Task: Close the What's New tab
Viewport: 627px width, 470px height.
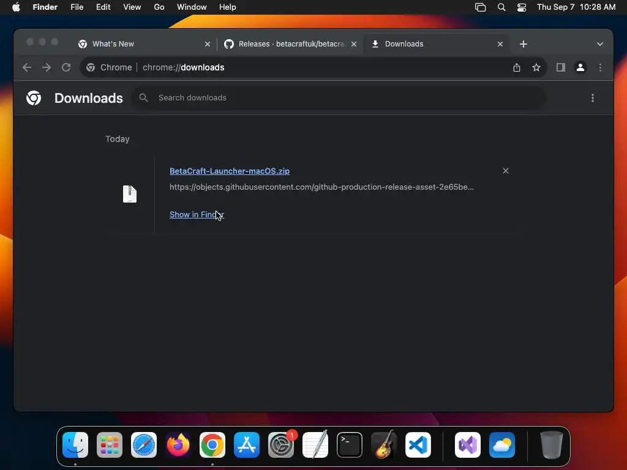Action: [207, 44]
